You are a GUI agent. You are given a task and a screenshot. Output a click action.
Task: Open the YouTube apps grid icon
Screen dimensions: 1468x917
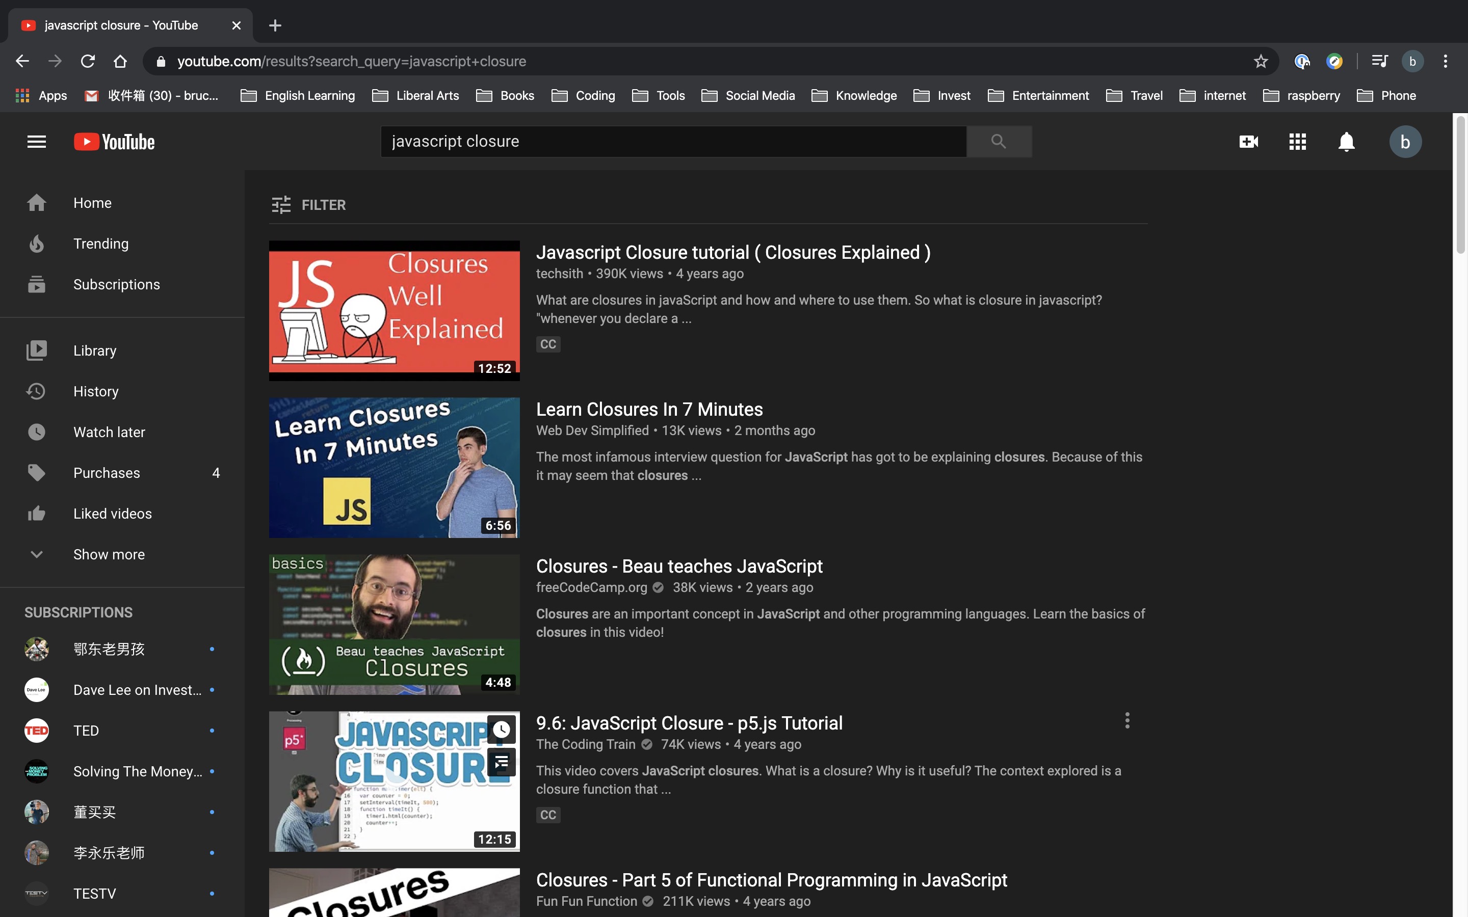pyautogui.click(x=1298, y=142)
